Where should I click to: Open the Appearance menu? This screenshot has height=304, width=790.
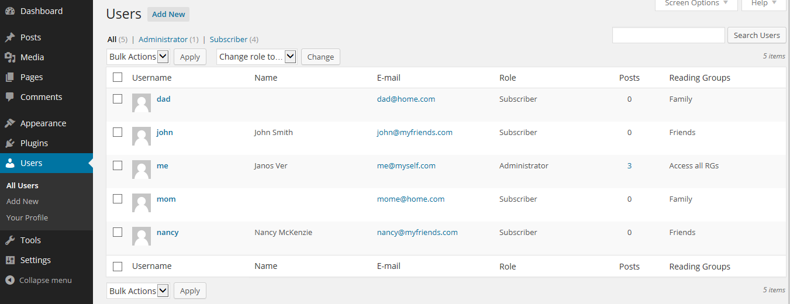[46, 123]
